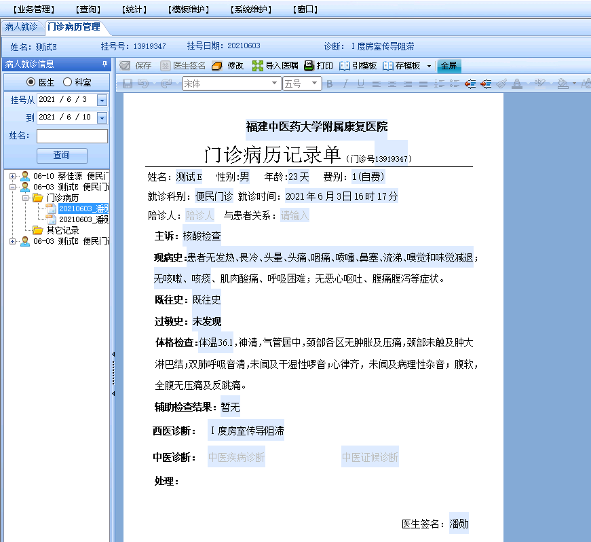
Task: Click the highlight color marker icon
Action: click(x=563, y=84)
